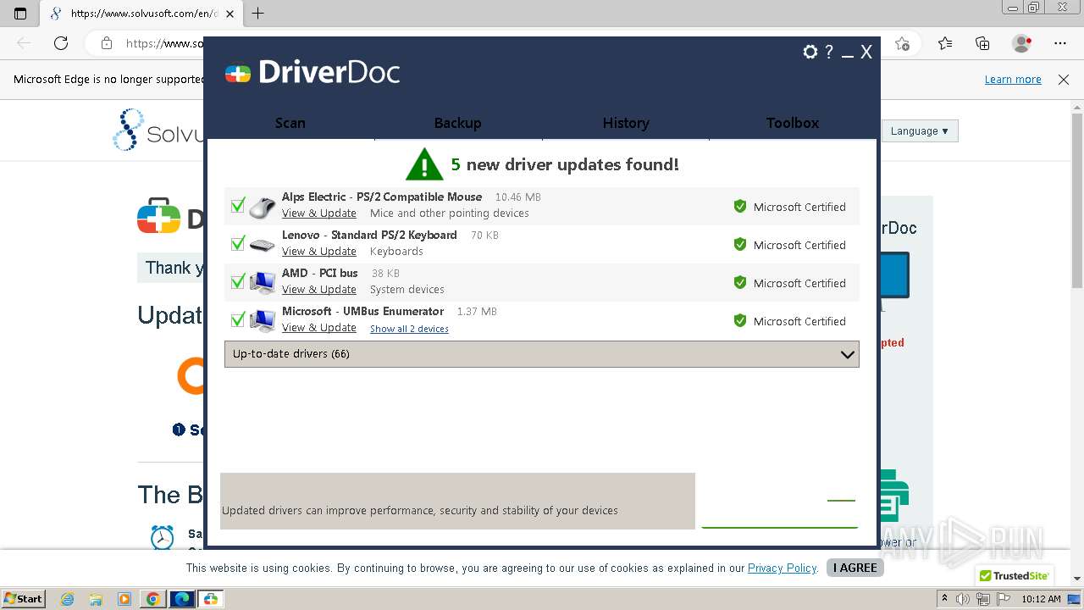
Task: Open Edge profile avatar
Action: pos(1022,43)
